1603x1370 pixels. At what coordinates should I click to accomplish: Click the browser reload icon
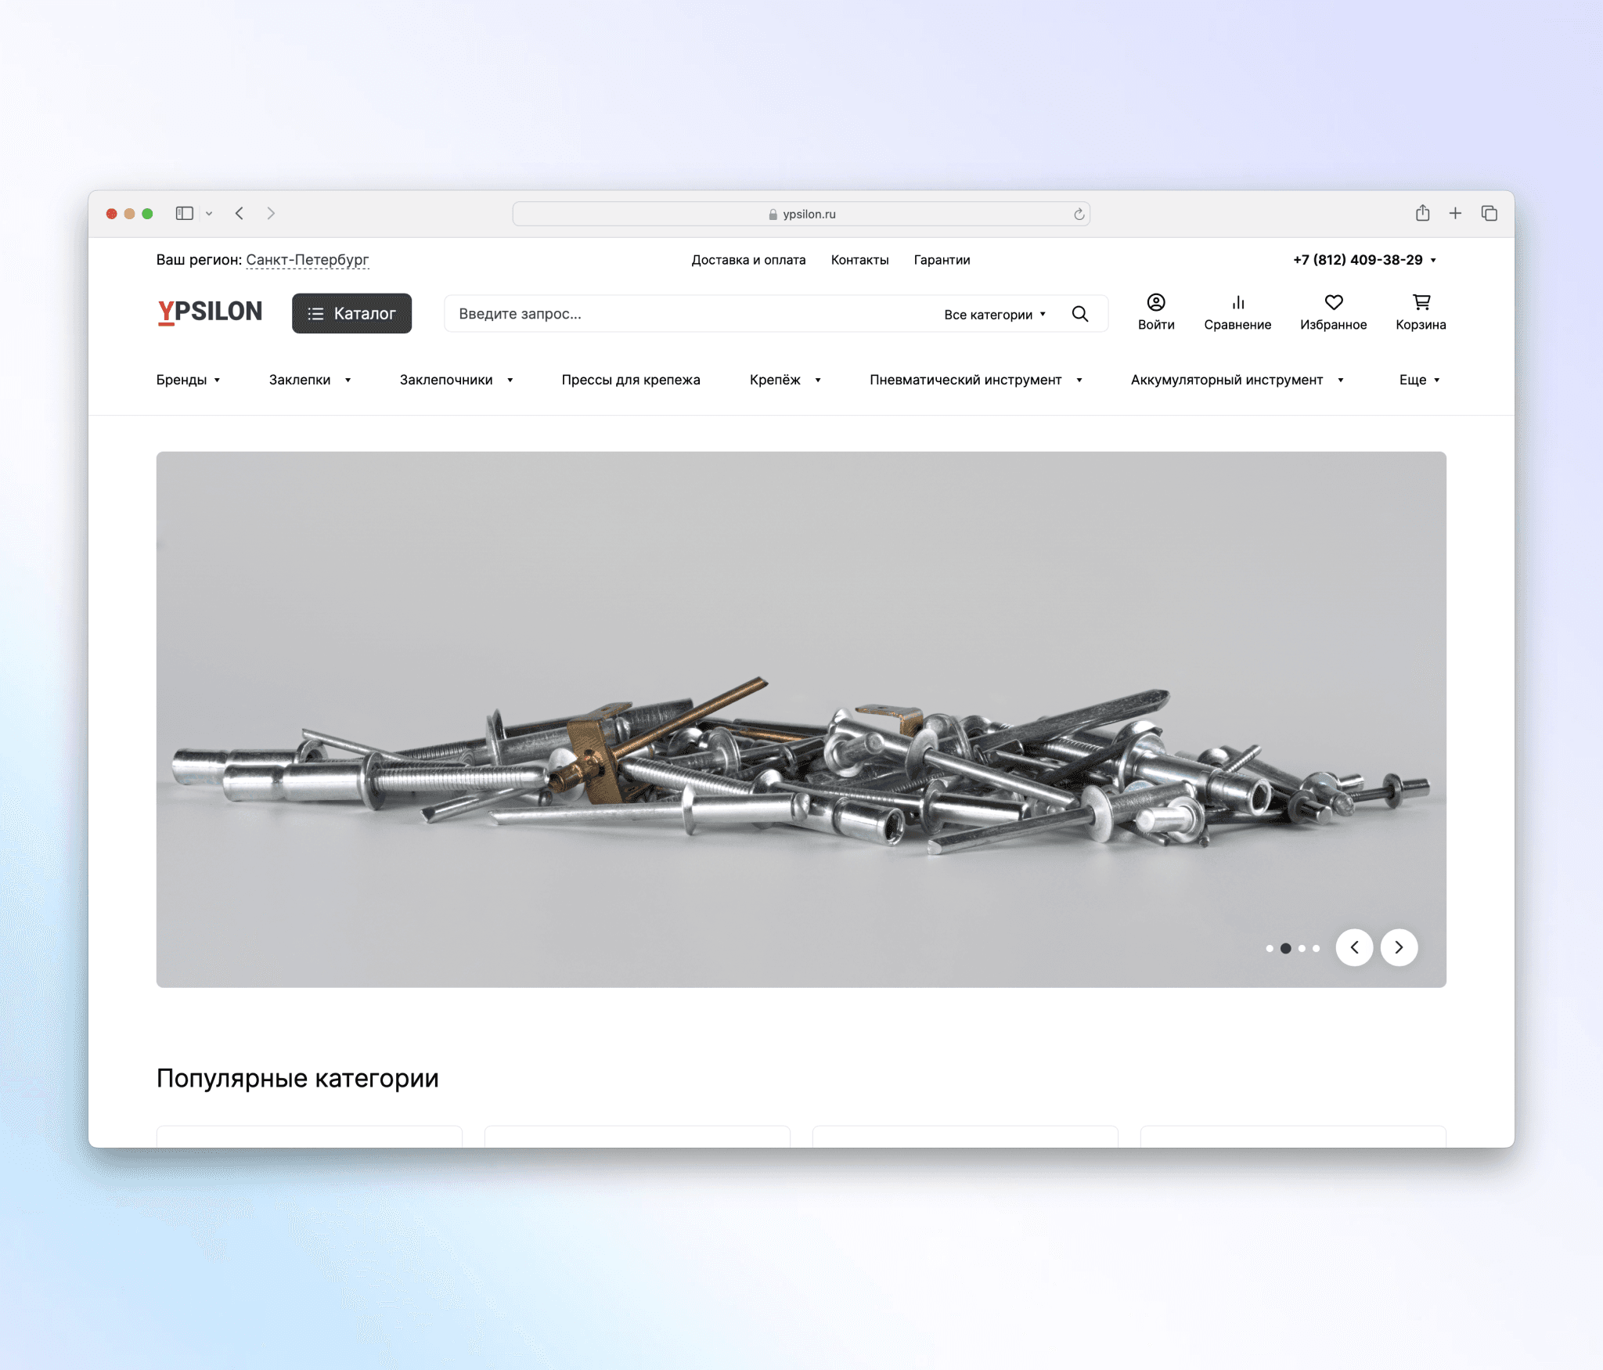coord(1079,215)
